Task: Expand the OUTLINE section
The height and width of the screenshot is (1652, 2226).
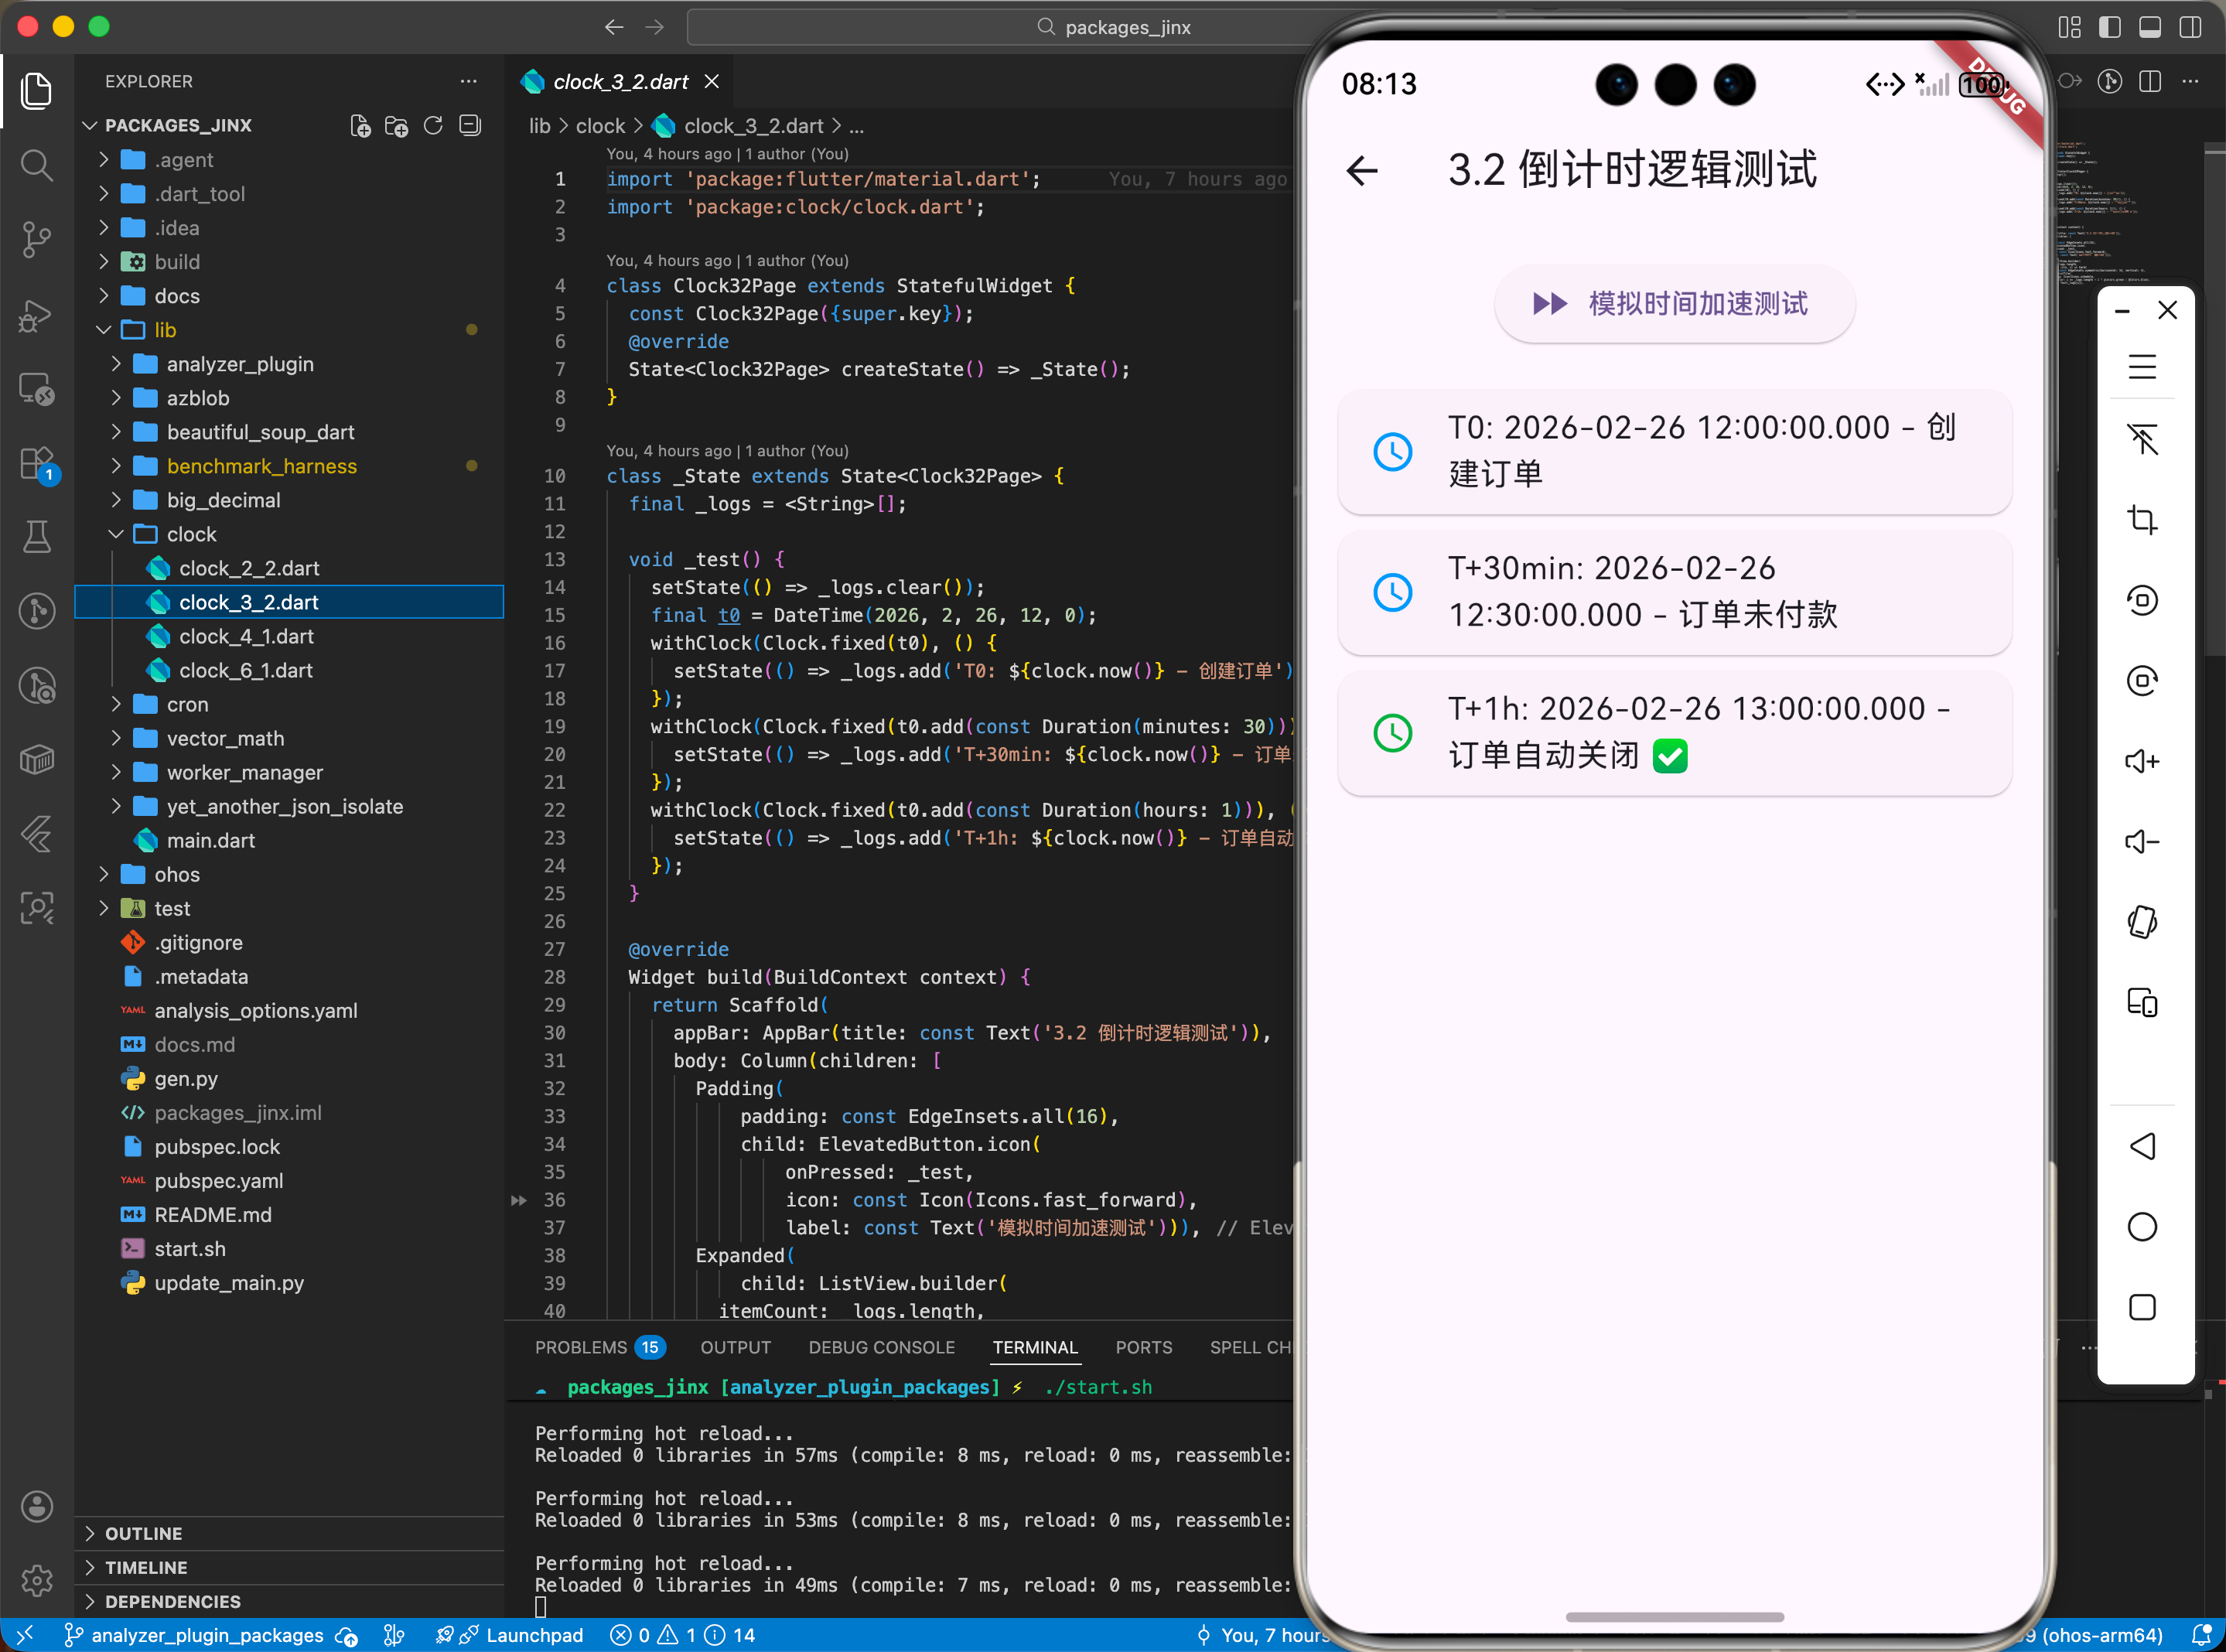Action: tap(143, 1533)
